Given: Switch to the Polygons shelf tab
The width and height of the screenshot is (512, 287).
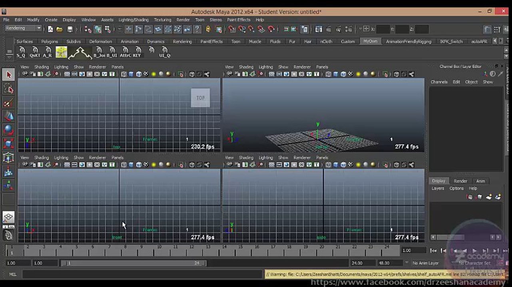Looking at the screenshot, I should click(50, 41).
